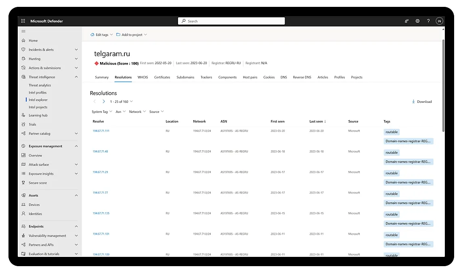Click the Download icon for resolutions

tap(413, 102)
